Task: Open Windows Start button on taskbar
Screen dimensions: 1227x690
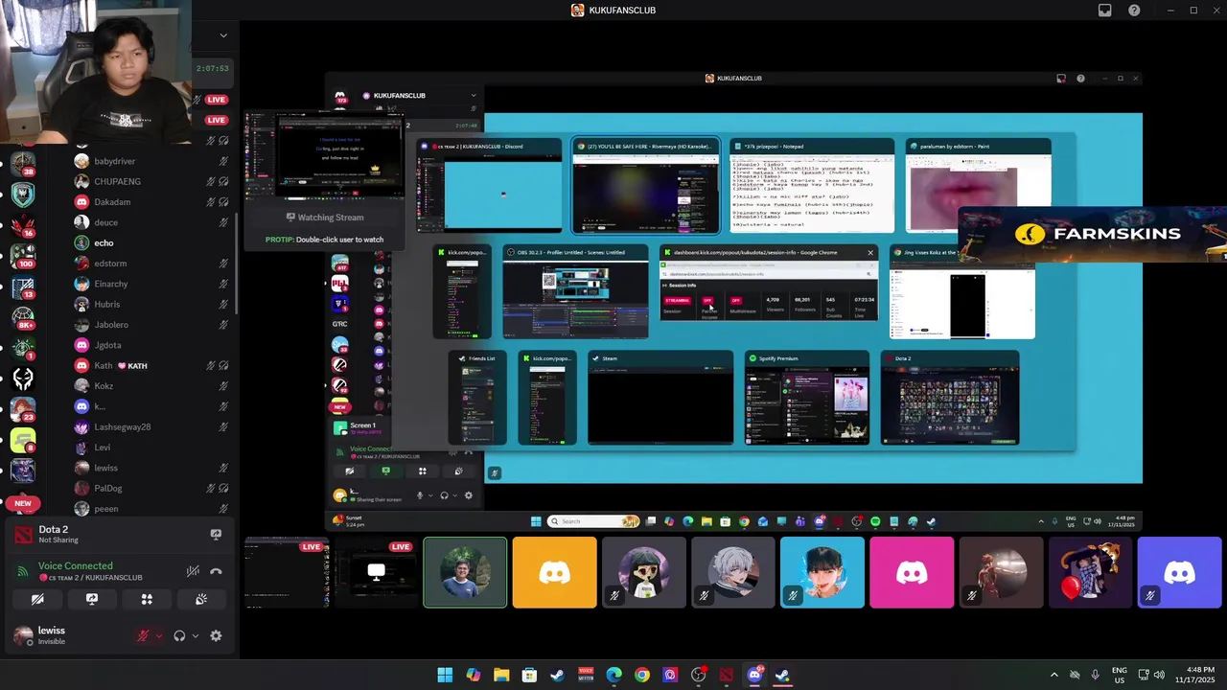Action: point(445,675)
